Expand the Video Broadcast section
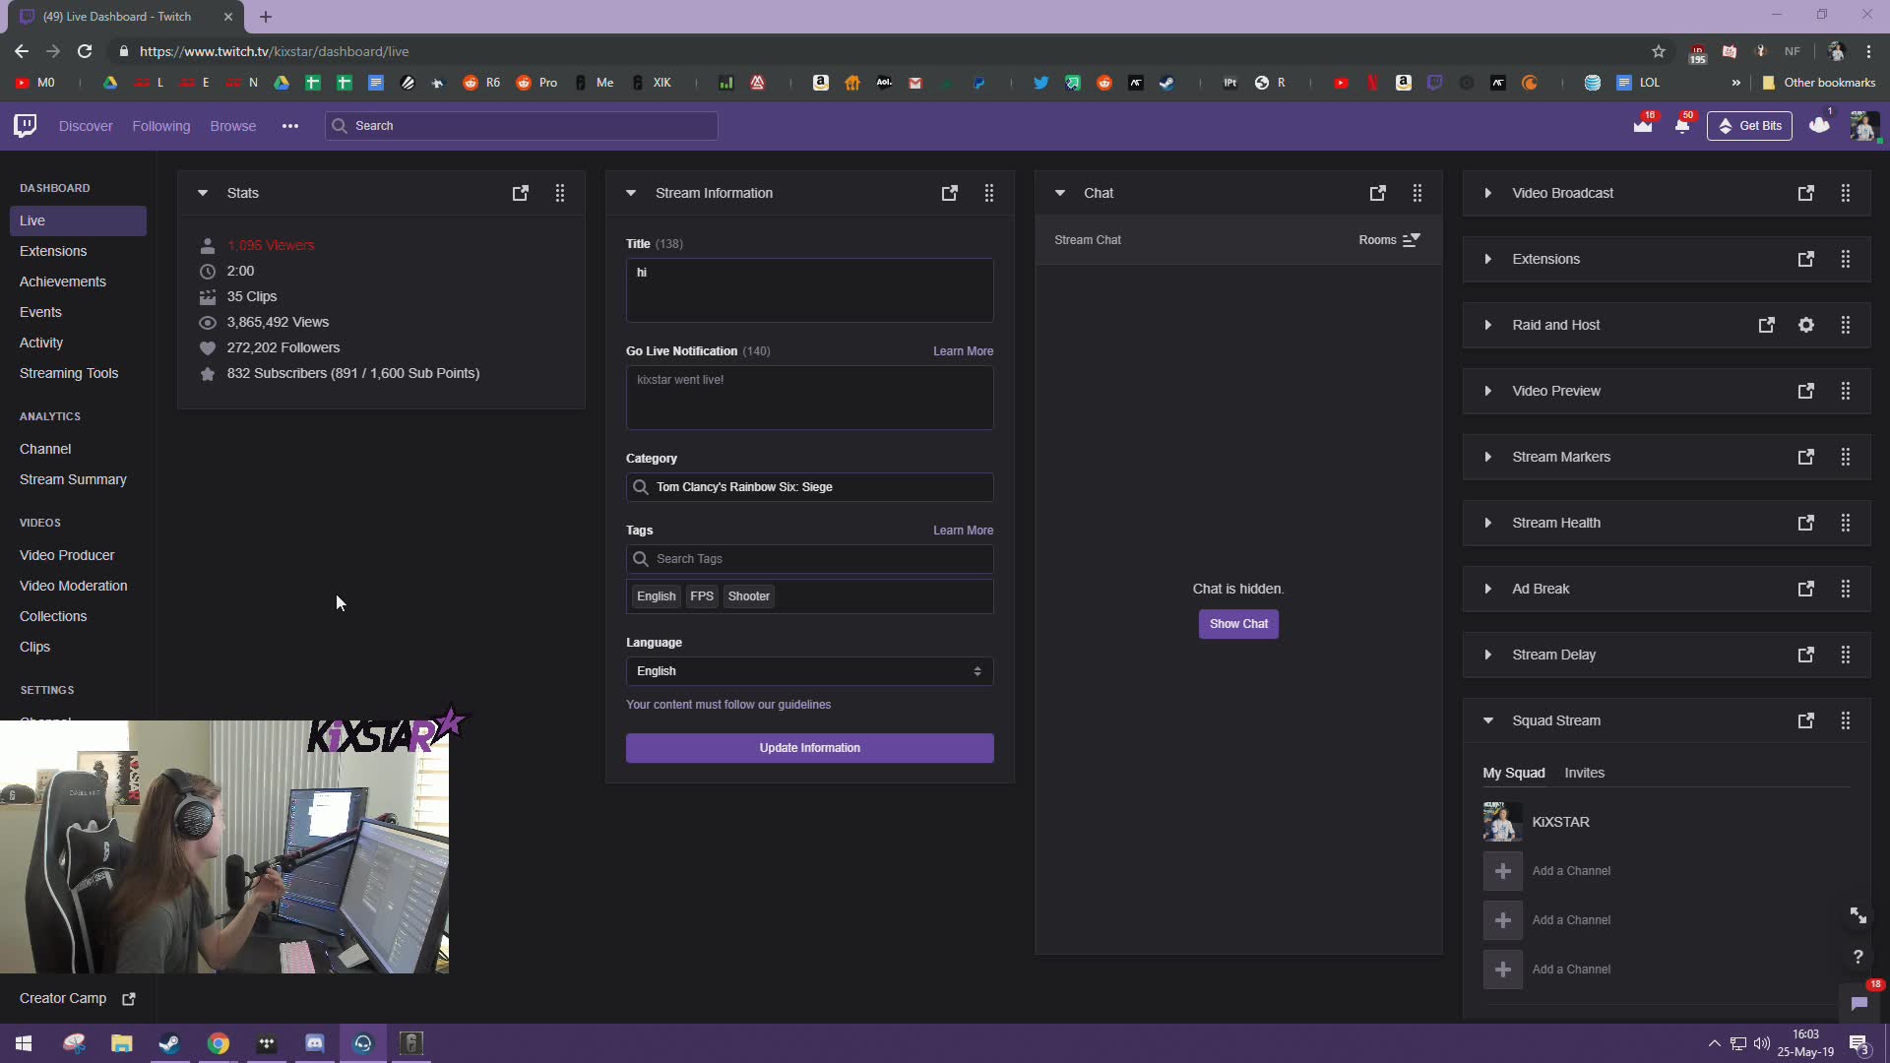1890x1063 pixels. [1486, 192]
